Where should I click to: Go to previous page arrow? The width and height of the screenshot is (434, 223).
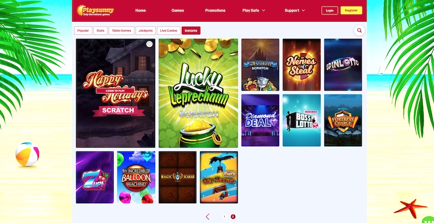[x=208, y=217]
